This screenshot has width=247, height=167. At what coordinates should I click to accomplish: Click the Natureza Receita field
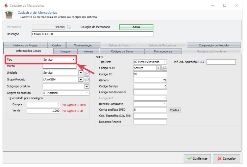click(x=150, y=122)
